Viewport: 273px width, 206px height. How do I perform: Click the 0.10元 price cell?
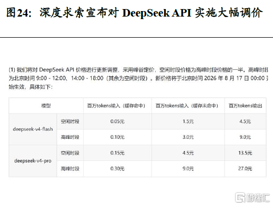point(117,137)
